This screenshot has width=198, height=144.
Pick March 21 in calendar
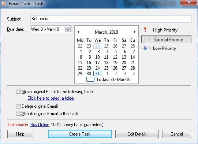point(132,62)
